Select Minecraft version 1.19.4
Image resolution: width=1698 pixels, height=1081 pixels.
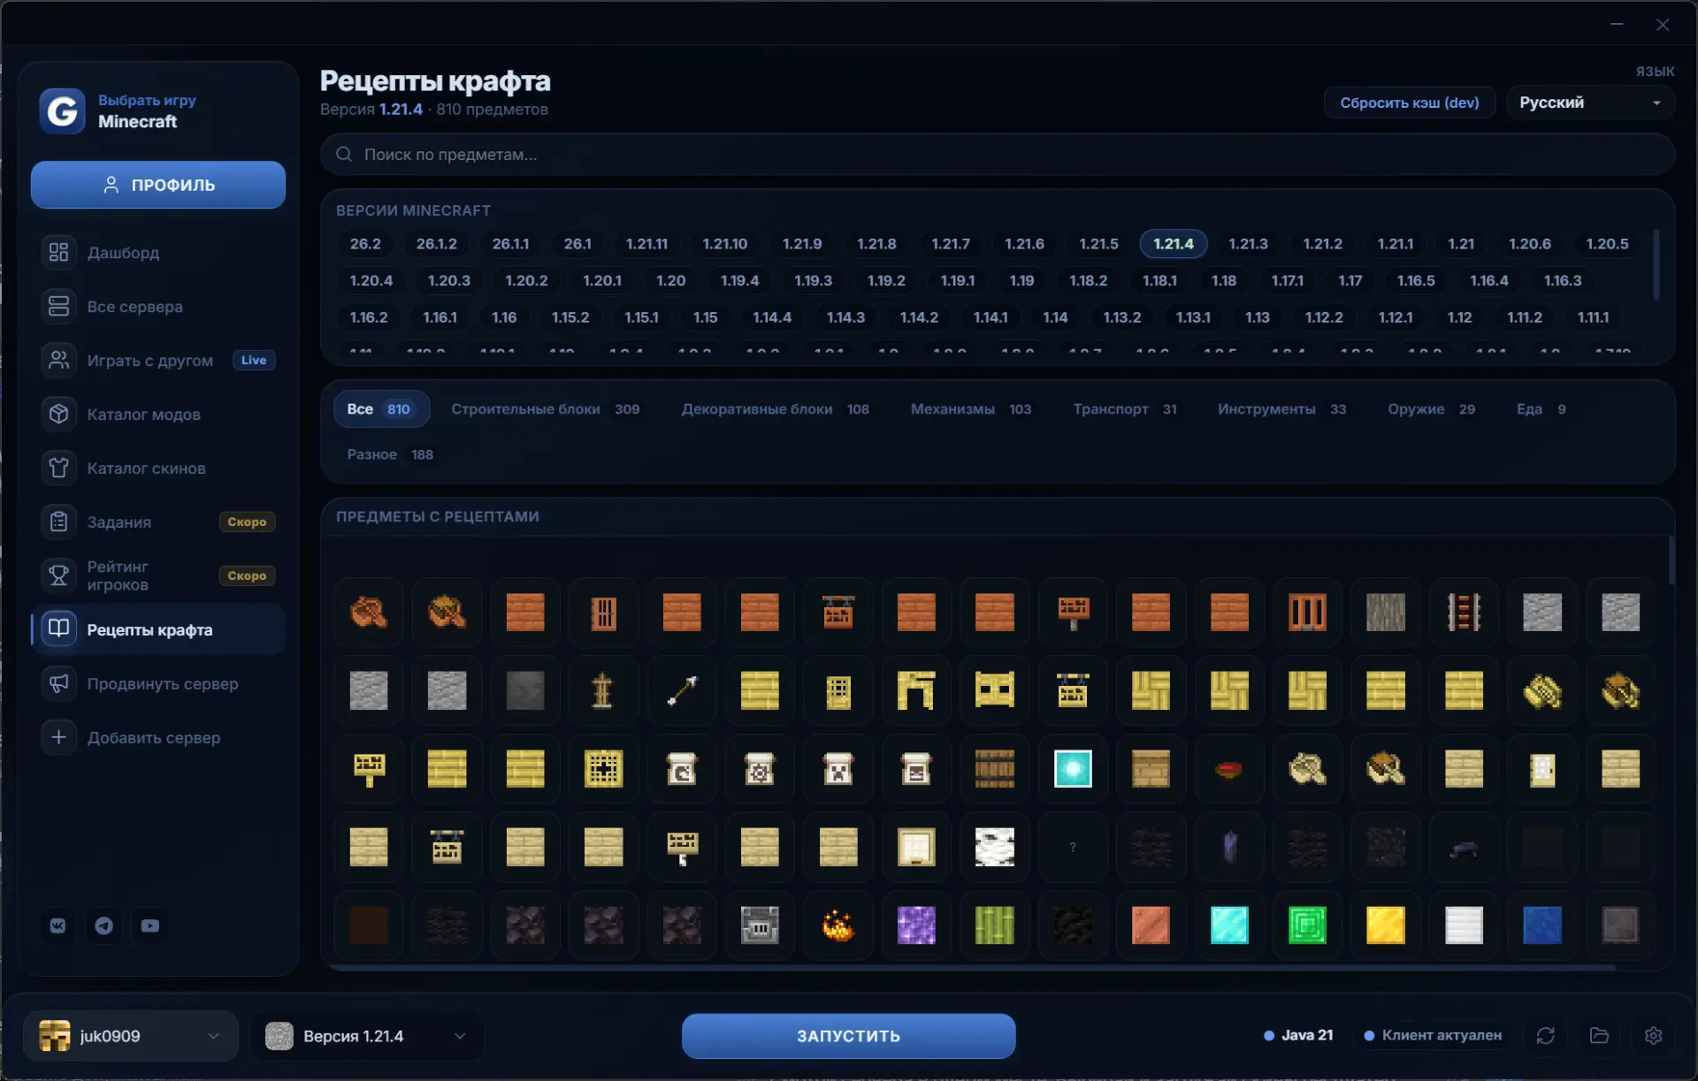tap(739, 281)
